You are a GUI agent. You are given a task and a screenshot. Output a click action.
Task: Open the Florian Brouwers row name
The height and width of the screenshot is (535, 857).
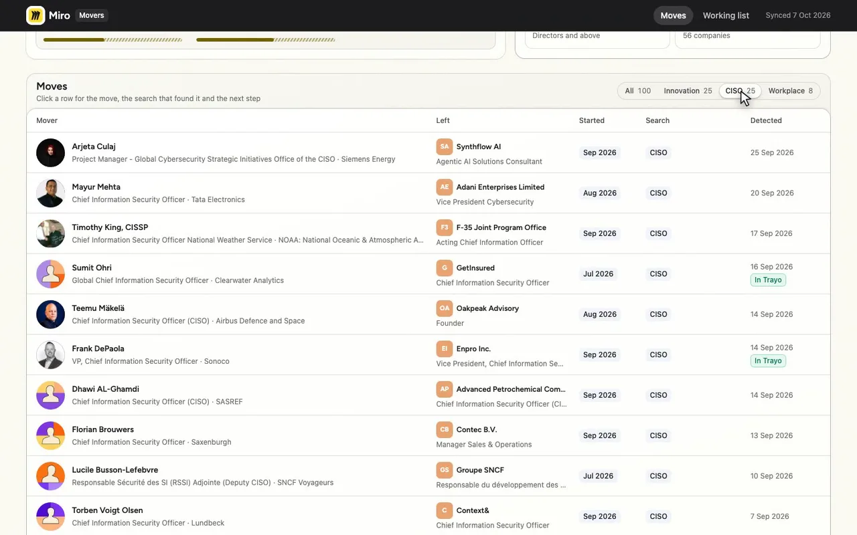pyautogui.click(x=103, y=429)
